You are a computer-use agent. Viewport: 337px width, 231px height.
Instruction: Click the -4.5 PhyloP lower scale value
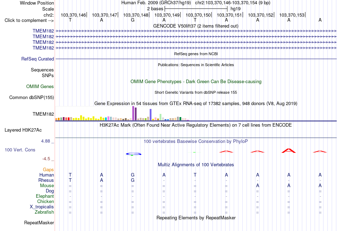(x=46, y=159)
